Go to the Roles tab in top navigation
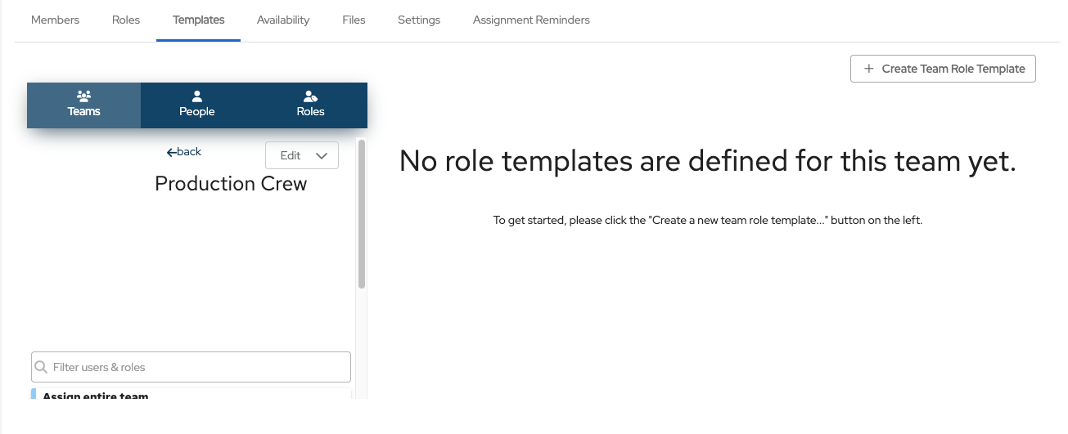Image resolution: width=1068 pixels, height=434 pixels. (126, 20)
